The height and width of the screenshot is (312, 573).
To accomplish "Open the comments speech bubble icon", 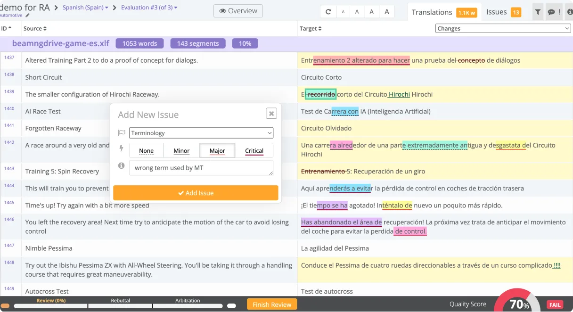I will (550, 12).
